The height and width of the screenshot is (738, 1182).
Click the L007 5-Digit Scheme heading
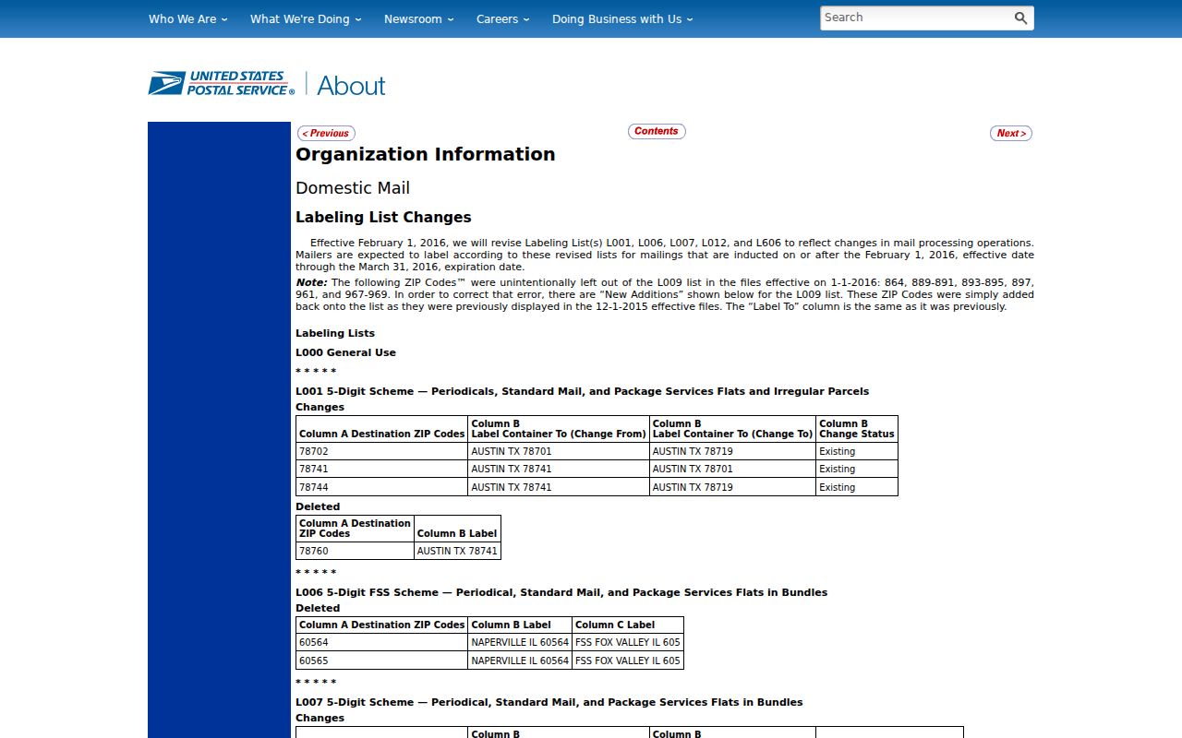[x=549, y=702]
